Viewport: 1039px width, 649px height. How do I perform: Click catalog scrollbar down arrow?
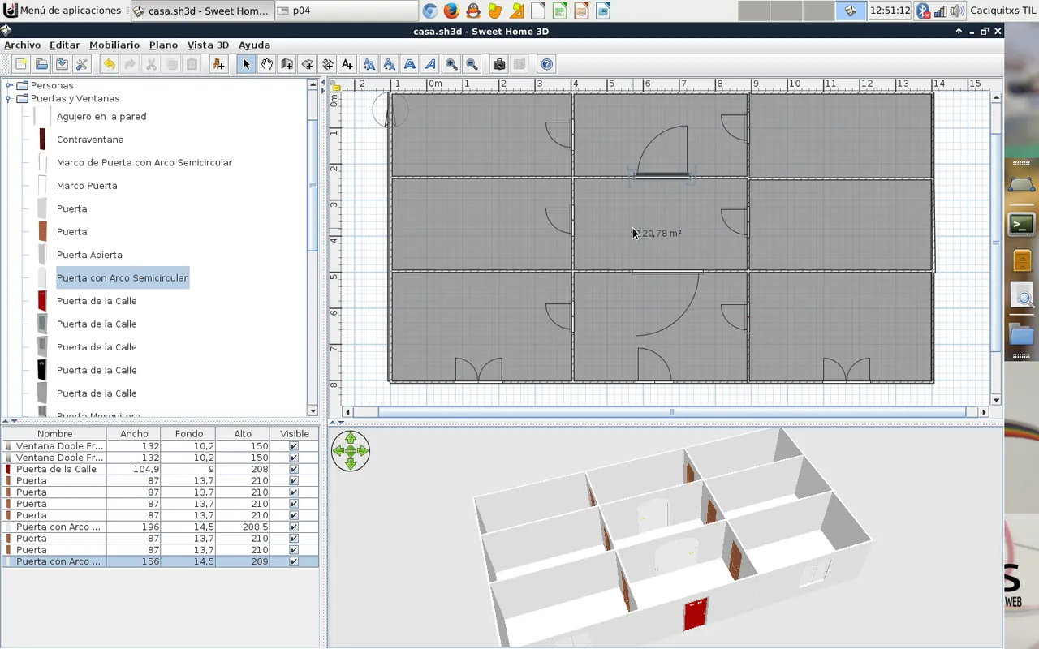(x=313, y=411)
